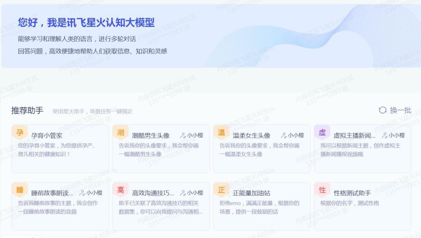Screen dimensions: 421x238
Task: Click the 性 badge icon of 性格测试助手
Action: pos(322,190)
